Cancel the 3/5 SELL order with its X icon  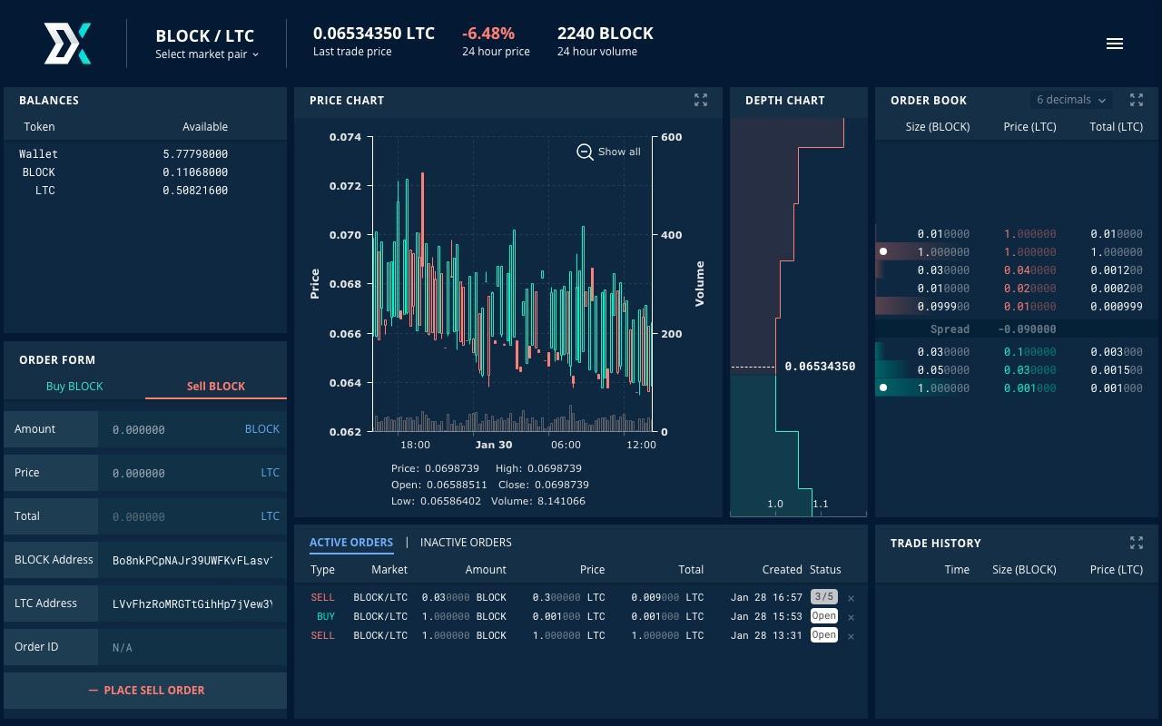coord(851,597)
